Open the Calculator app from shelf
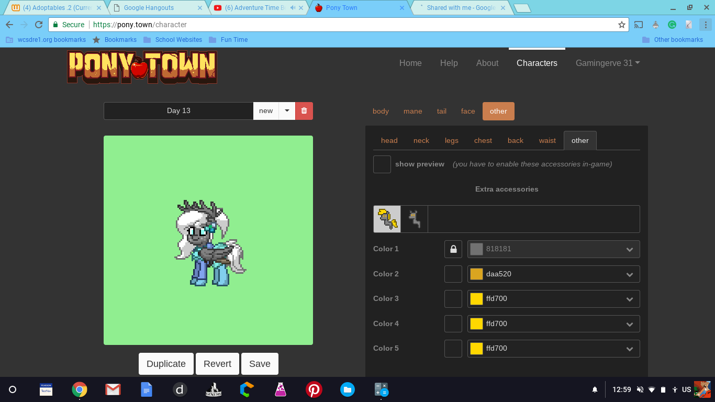Viewport: 715px width, 402px height. (381, 389)
